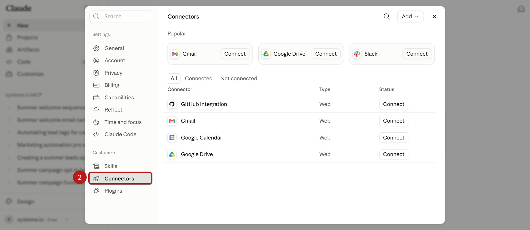Connect Gmail in the connector list row
Image resolution: width=530 pixels, height=230 pixels.
(394, 121)
